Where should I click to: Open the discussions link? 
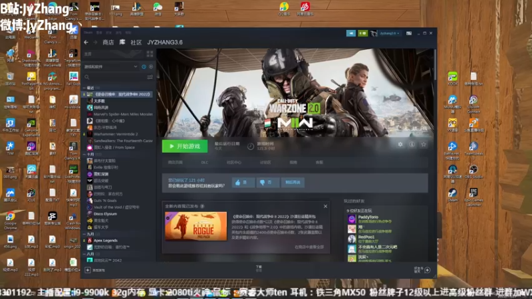[x=265, y=162]
